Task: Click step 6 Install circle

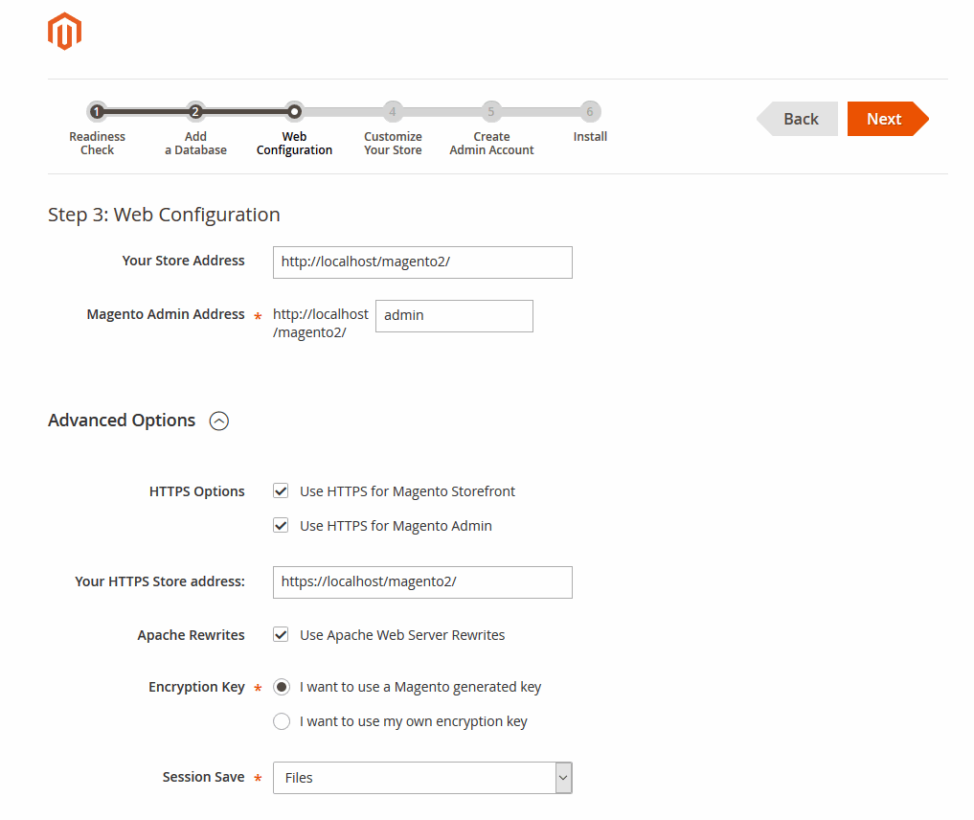Action: (x=590, y=112)
